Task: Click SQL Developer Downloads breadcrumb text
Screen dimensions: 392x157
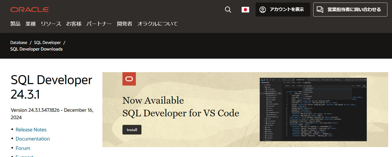Action: point(36,49)
